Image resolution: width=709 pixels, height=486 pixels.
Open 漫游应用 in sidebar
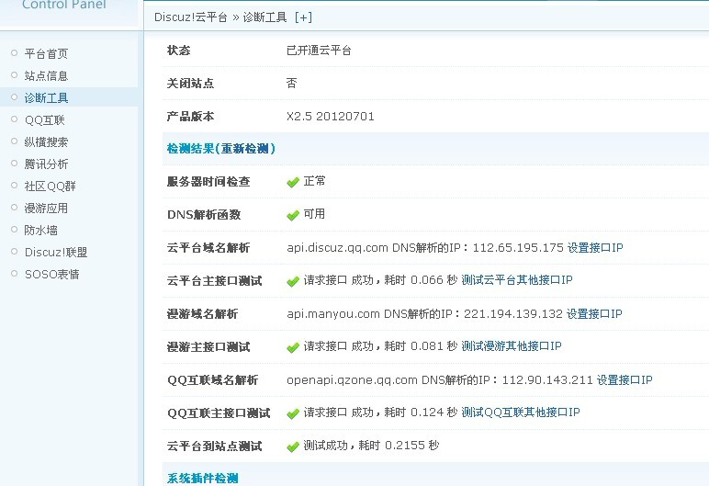coord(46,209)
